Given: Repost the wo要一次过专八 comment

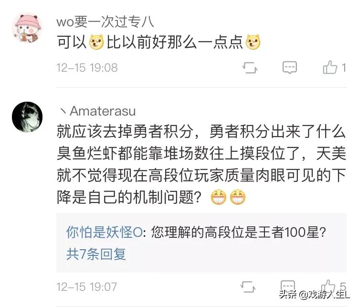Looking at the screenshot, I should pyautogui.click(x=250, y=68).
